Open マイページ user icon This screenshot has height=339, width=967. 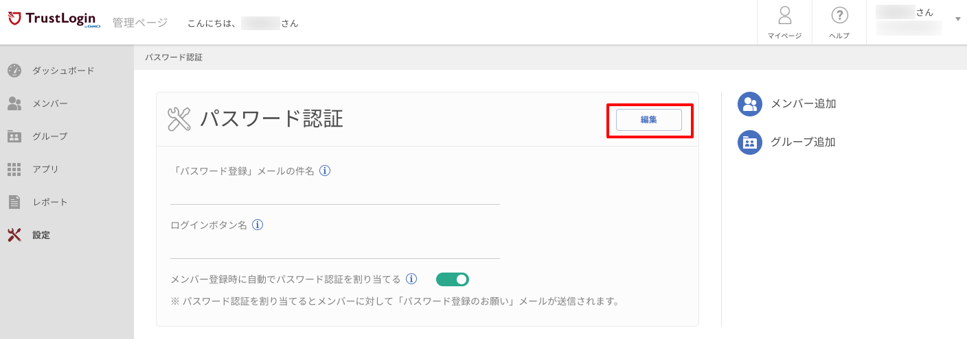tap(784, 16)
